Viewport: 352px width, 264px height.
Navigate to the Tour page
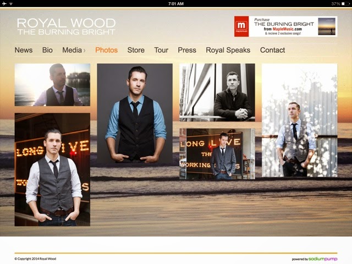pyautogui.click(x=161, y=50)
